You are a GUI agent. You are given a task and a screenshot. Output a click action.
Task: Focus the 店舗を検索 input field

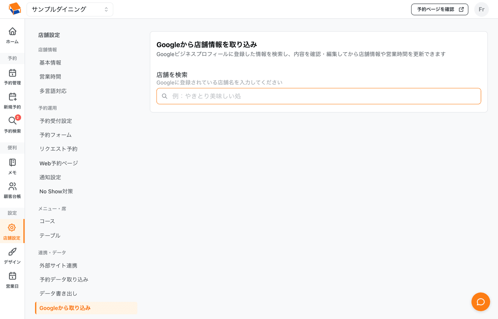point(319,96)
